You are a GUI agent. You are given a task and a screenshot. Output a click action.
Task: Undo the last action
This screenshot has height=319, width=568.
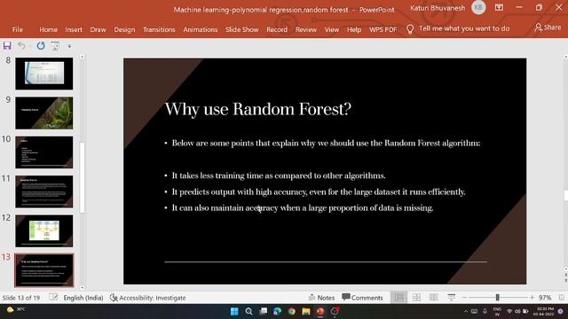click(x=21, y=45)
